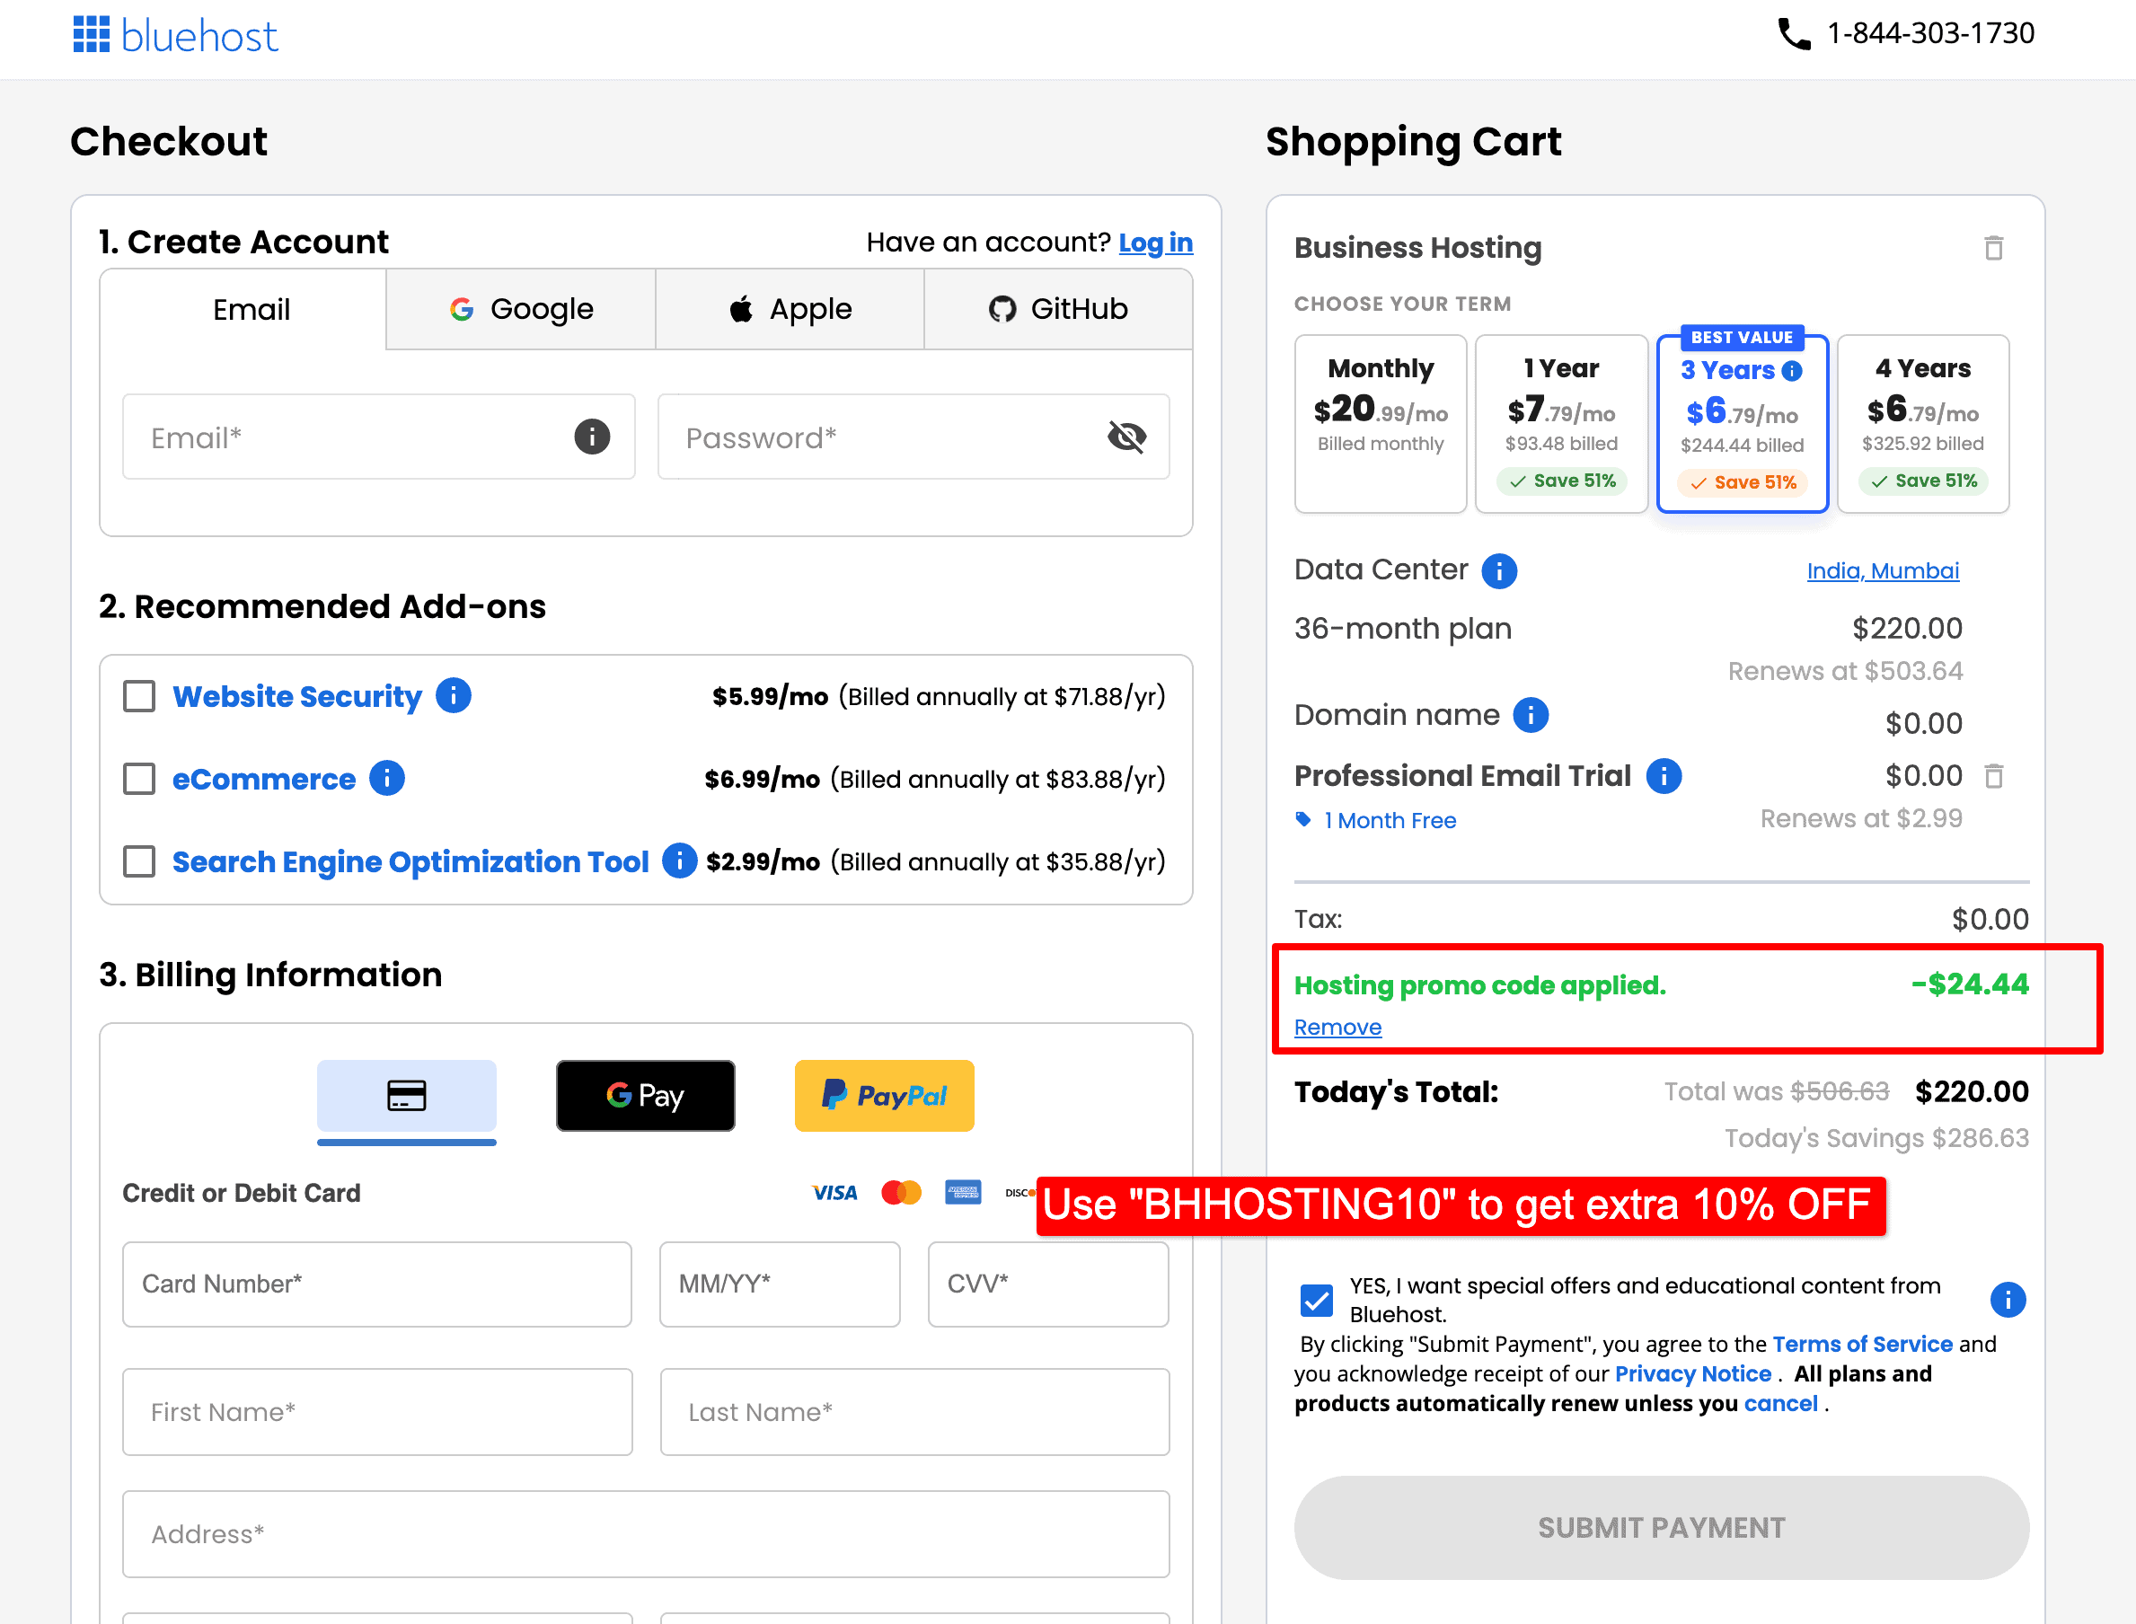This screenshot has height=1624, width=2136.
Task: Toggle password visibility eye icon
Action: point(1127,437)
